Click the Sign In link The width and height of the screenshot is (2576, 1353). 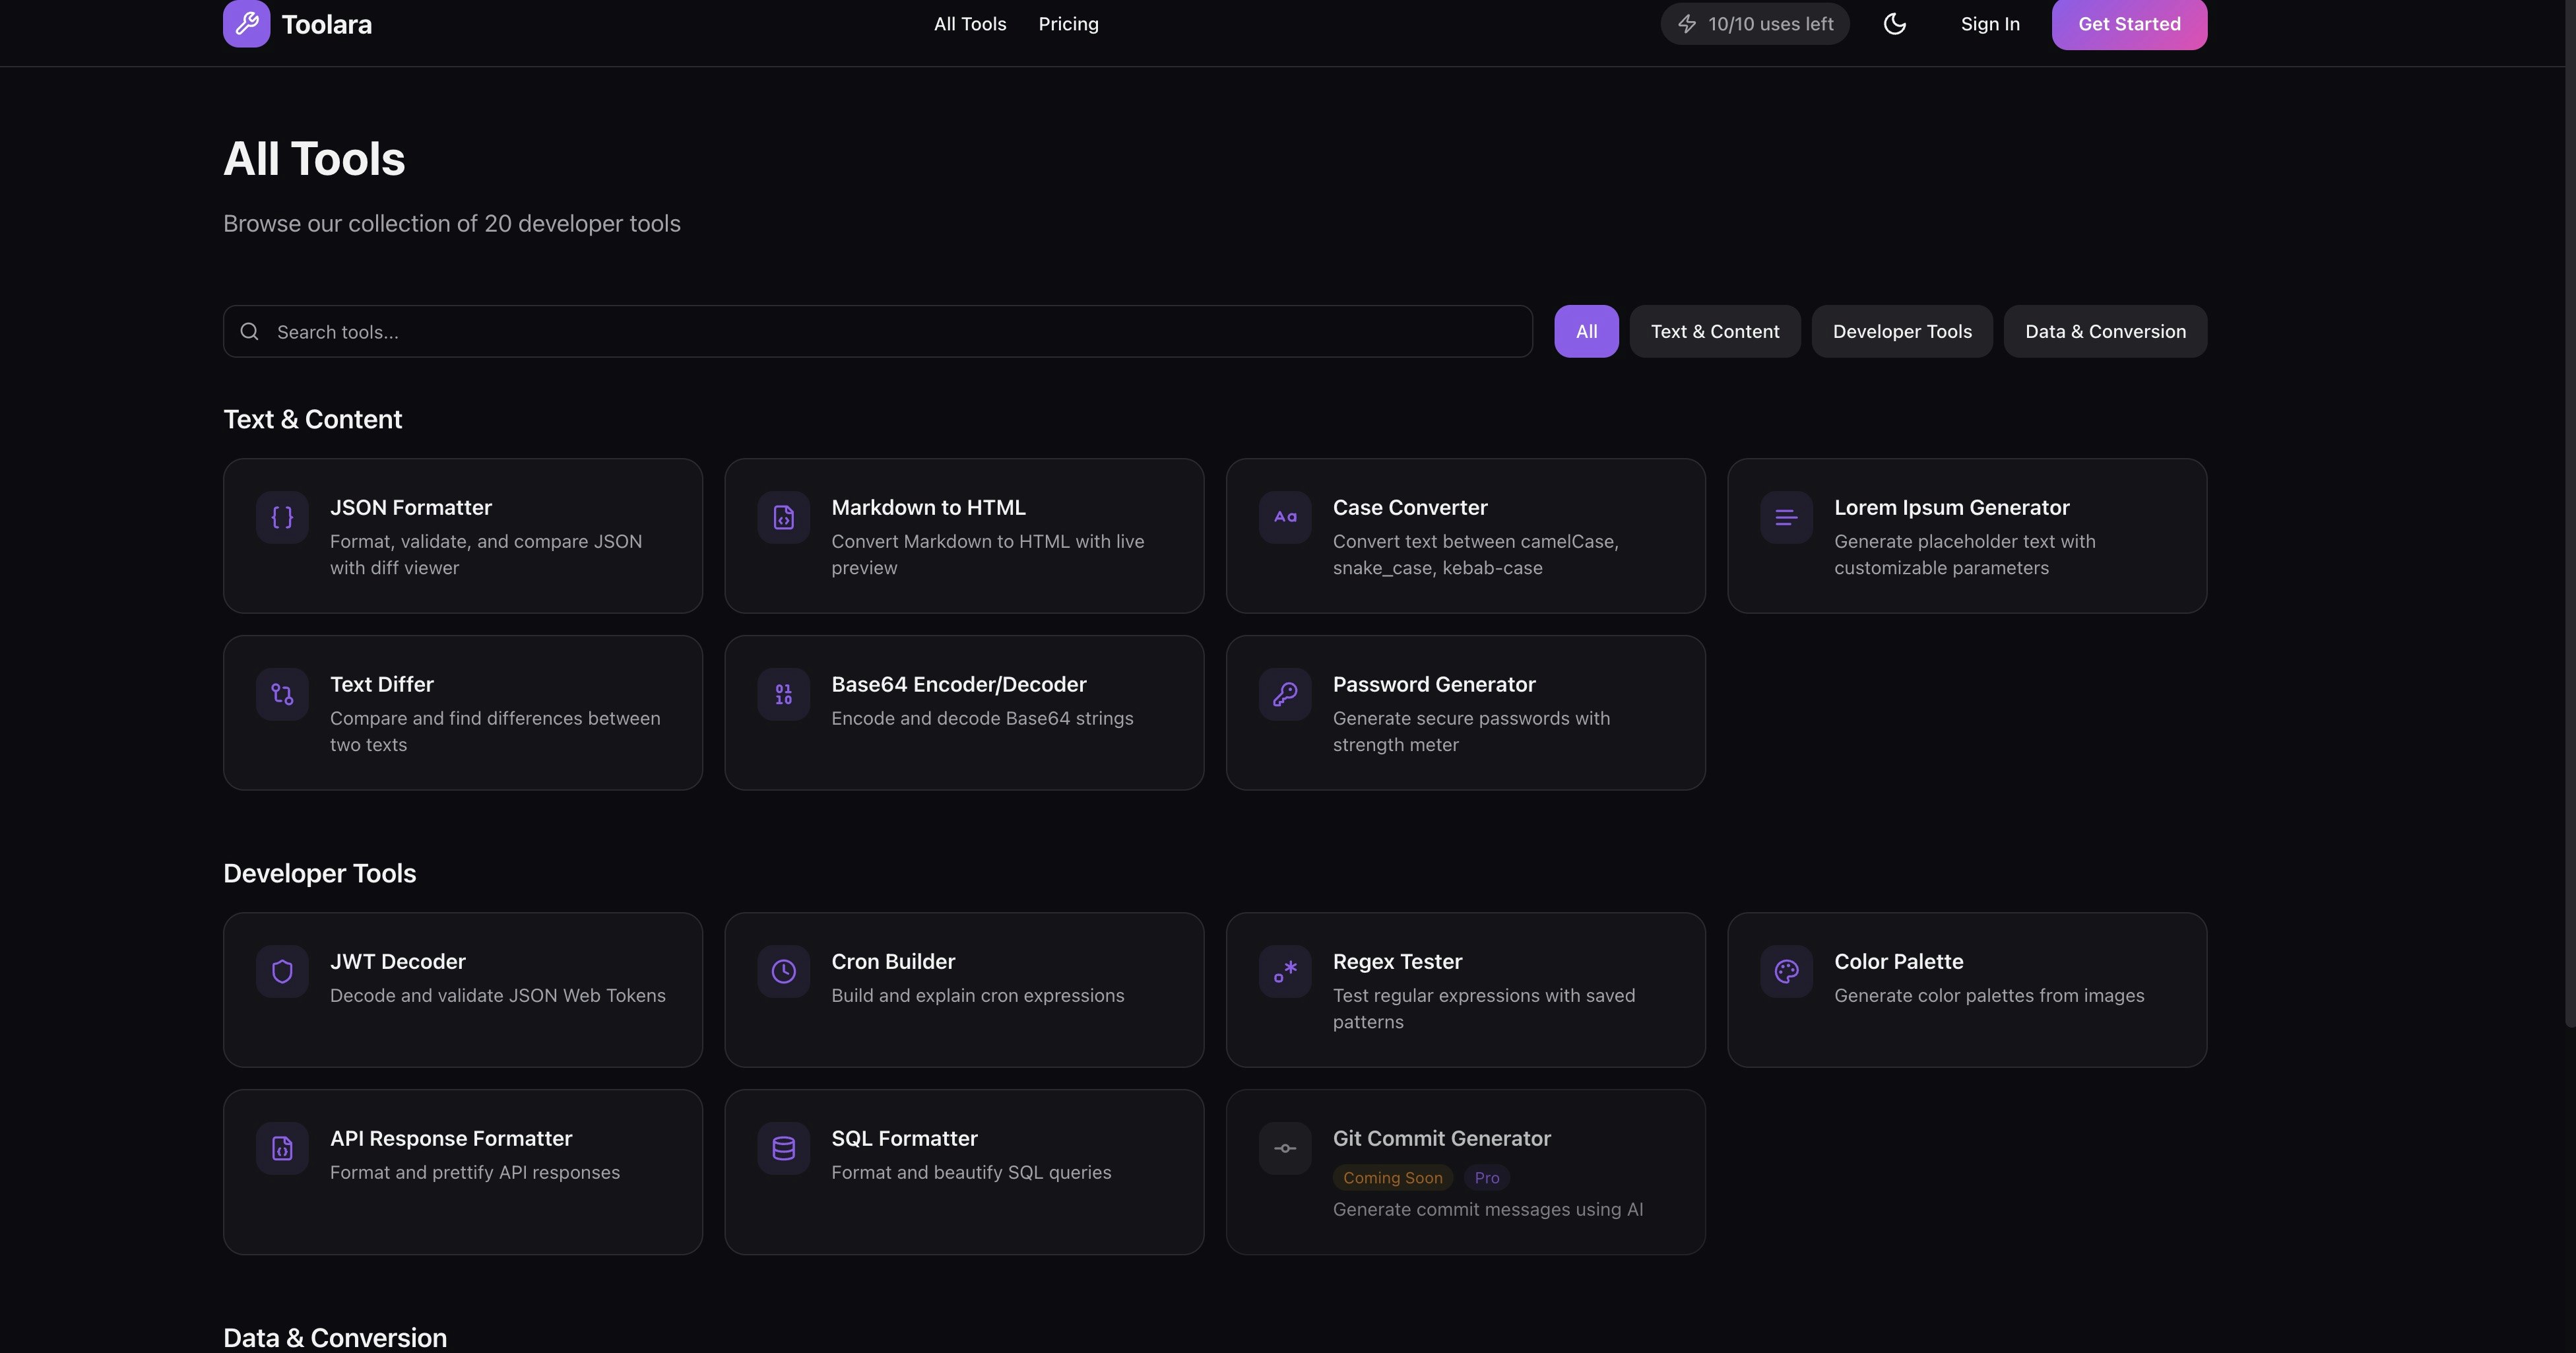tap(1989, 24)
